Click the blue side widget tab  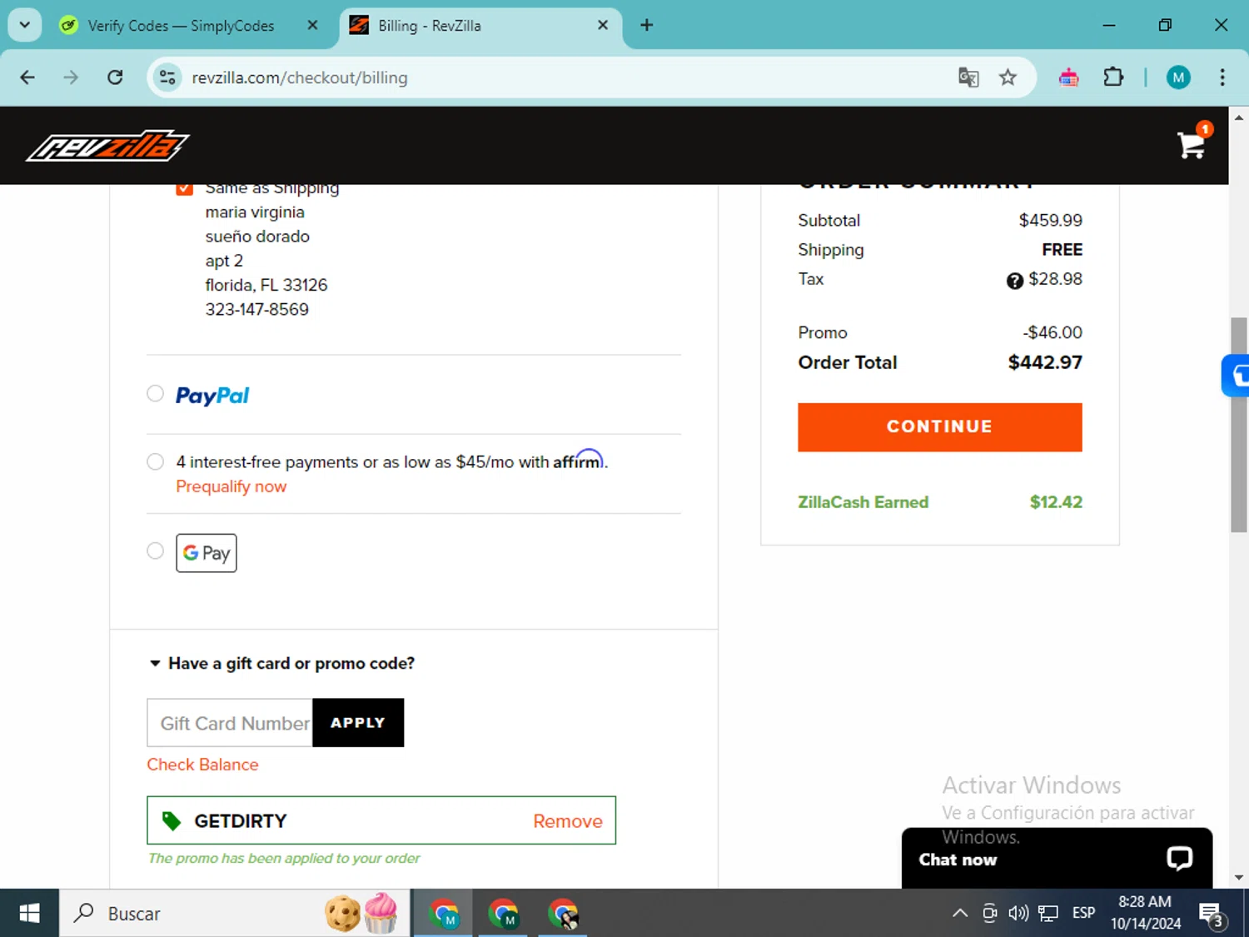(x=1236, y=376)
